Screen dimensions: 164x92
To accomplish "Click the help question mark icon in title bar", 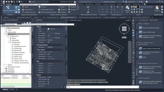I will click(x=147, y=2).
